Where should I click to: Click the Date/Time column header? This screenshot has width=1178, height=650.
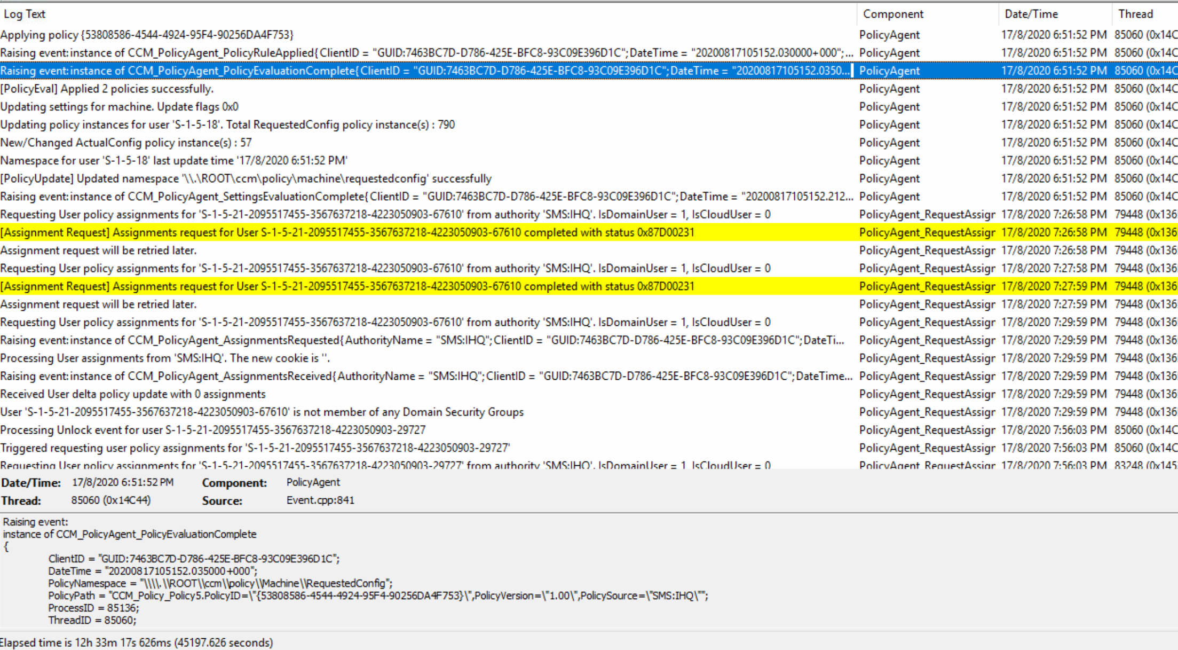(1031, 14)
